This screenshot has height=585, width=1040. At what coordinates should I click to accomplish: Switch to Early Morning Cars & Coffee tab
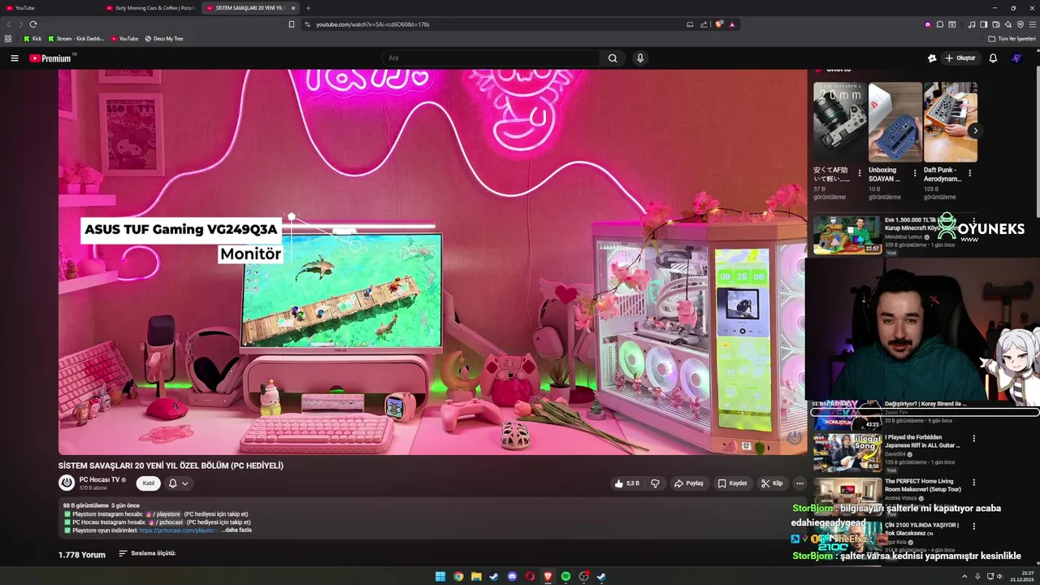pyautogui.click(x=149, y=8)
